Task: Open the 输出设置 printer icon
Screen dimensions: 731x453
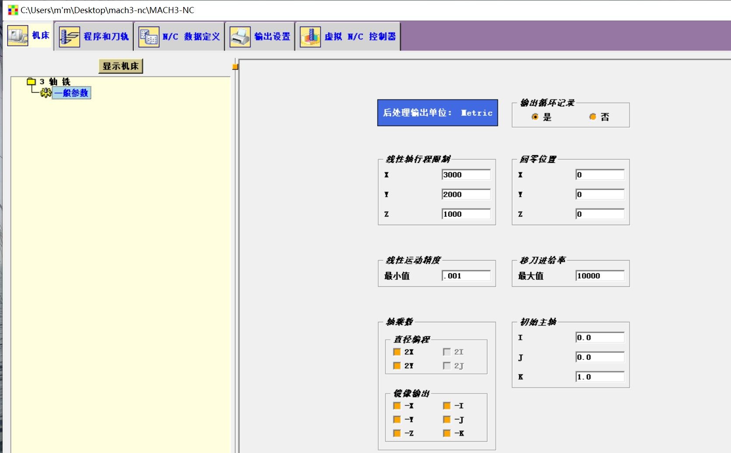Action: pos(240,37)
